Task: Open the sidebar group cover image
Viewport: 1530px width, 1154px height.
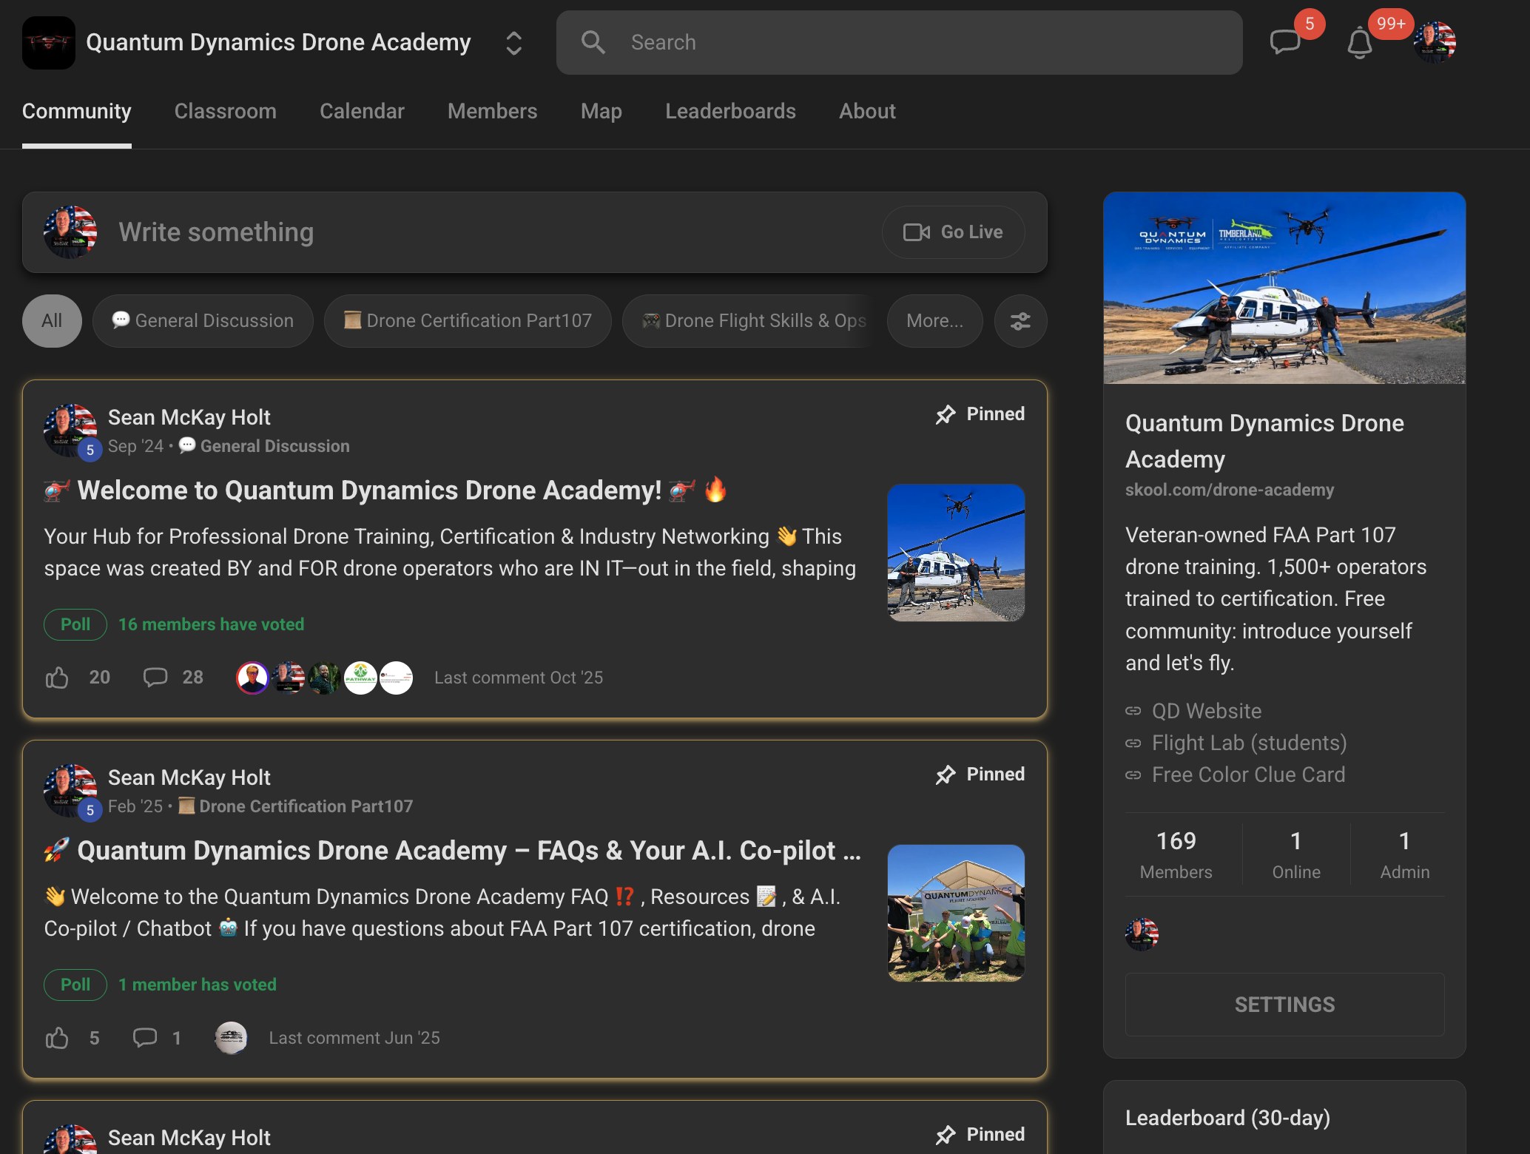Action: point(1284,288)
